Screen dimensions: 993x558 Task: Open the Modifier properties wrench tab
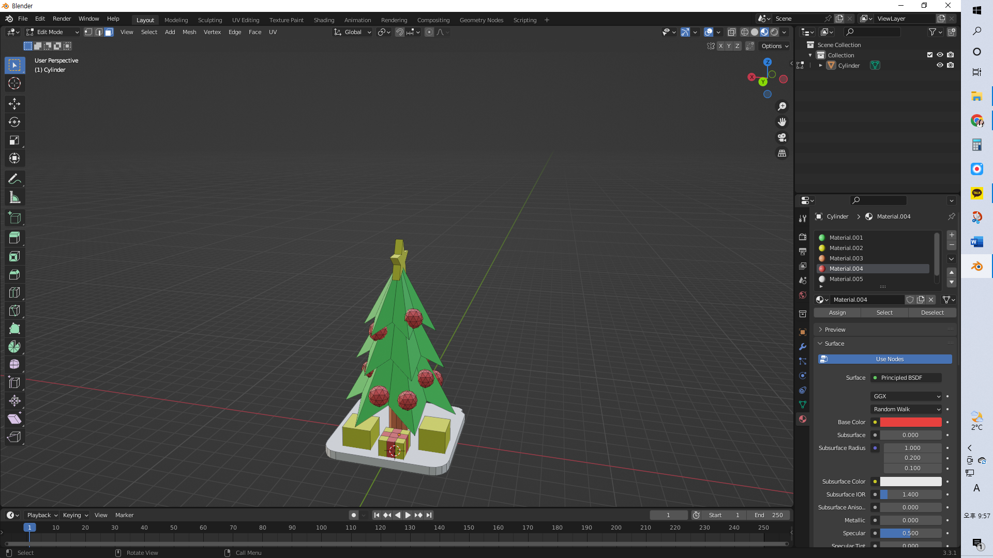tap(803, 347)
